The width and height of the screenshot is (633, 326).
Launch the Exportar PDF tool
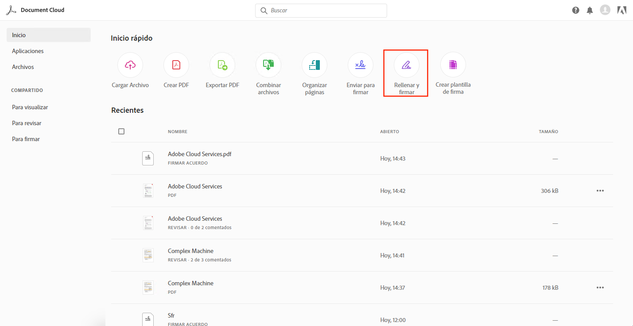tap(222, 65)
